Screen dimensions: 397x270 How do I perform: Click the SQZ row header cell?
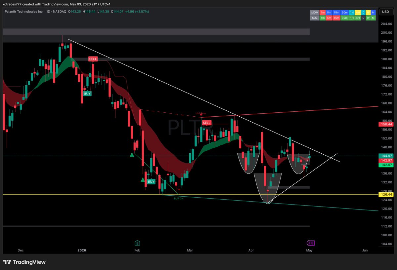click(315, 18)
